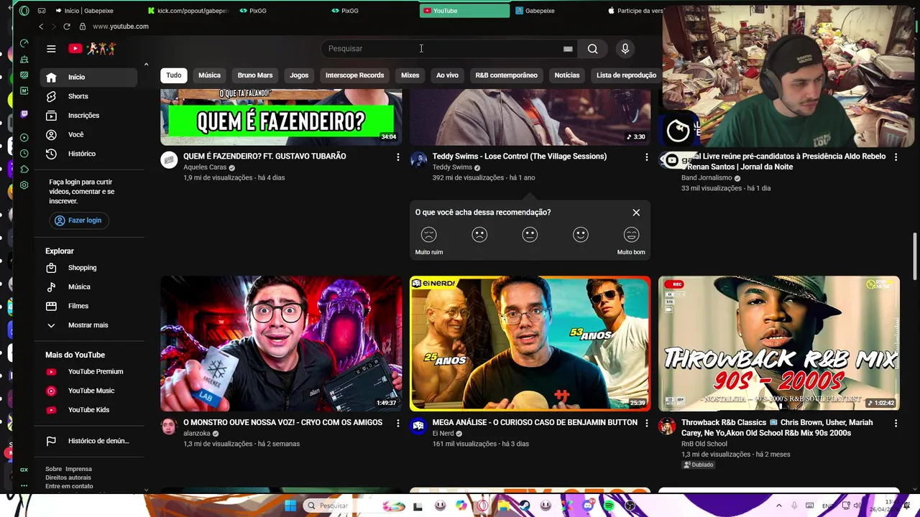
Task: Close the recommendation feedback survey
Action: [636, 213]
